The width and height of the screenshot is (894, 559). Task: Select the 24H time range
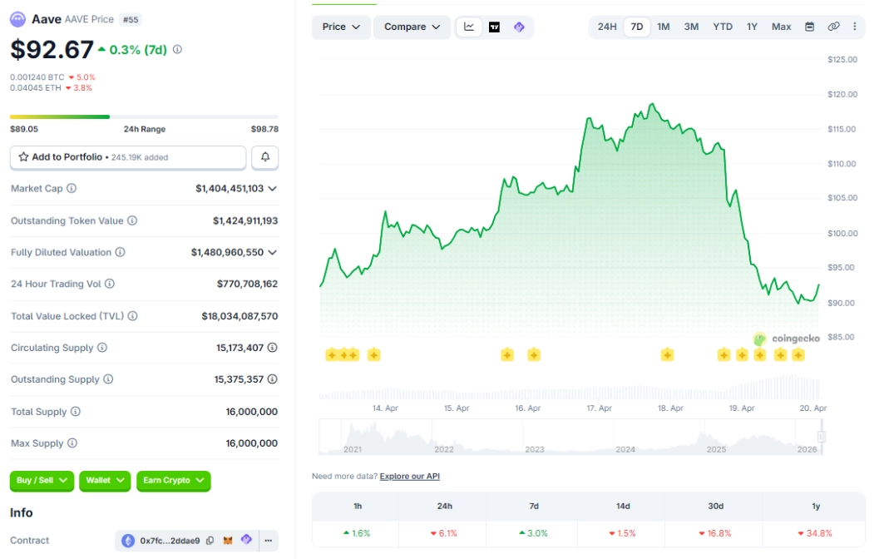pos(607,27)
